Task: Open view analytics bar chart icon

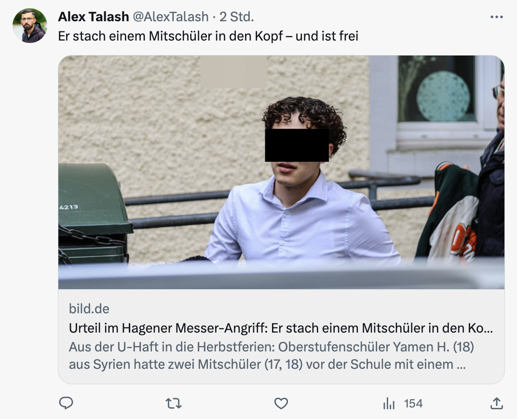Action: [x=389, y=403]
